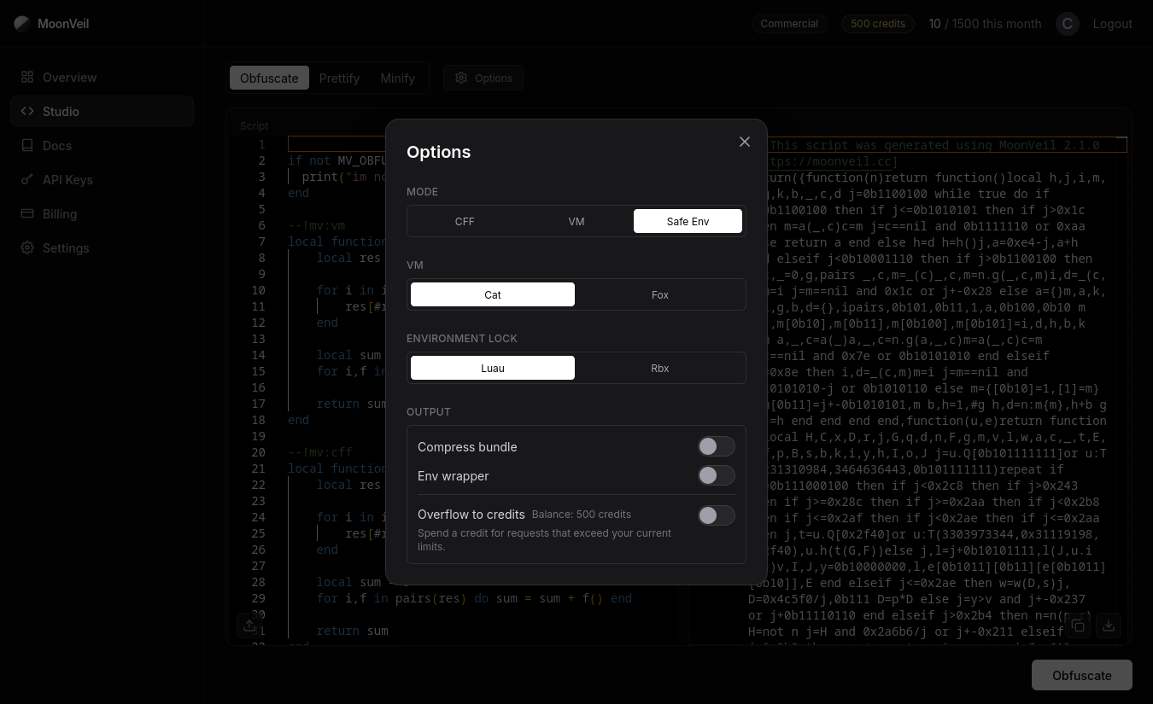The image size is (1153, 704).
Task: Click the upload script icon below the editor
Action: (249, 625)
